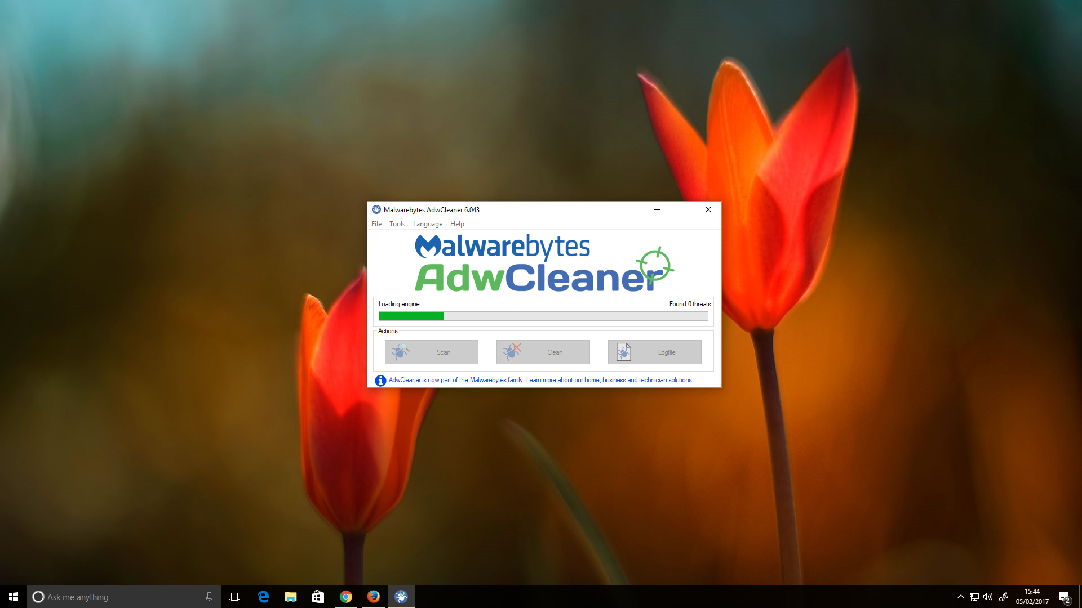Click the Cortana search box
This screenshot has width=1082, height=608.
(124, 597)
